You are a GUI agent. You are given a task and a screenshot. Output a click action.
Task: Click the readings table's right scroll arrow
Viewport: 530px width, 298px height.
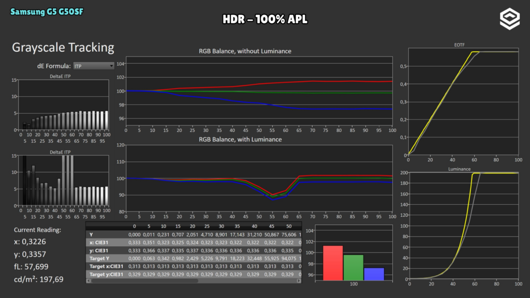(299, 280)
